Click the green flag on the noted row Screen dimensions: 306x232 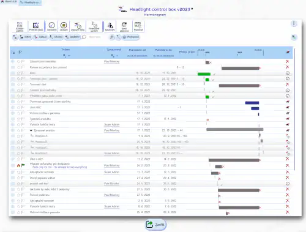[23, 165]
